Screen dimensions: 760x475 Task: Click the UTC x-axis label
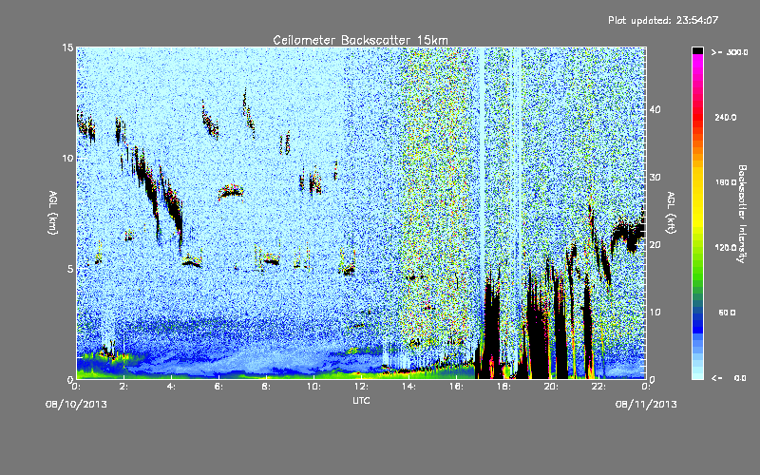tap(361, 401)
